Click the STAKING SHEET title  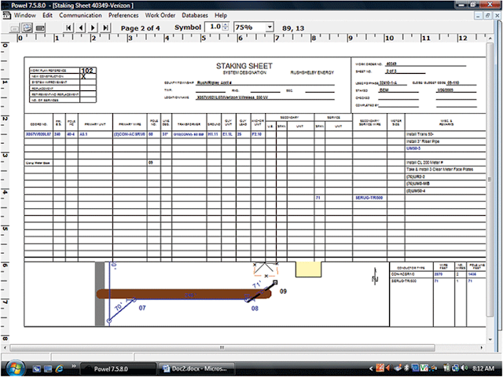(x=244, y=66)
